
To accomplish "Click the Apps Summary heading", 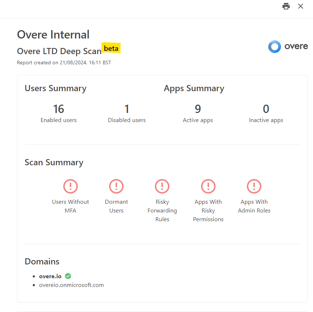I will coord(194,88).
